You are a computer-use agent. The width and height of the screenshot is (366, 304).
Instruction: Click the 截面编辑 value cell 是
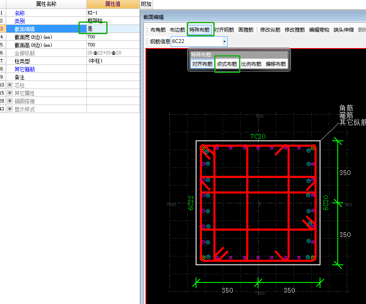[x=113, y=29]
